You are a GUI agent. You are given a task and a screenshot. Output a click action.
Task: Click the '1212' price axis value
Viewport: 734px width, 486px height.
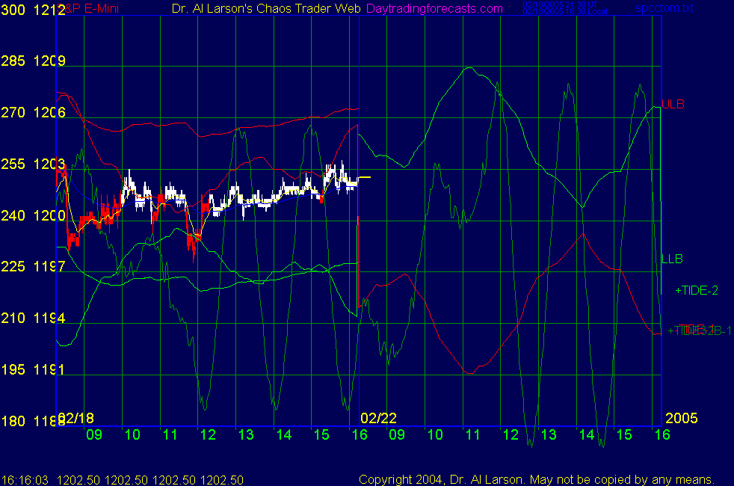[x=49, y=10]
